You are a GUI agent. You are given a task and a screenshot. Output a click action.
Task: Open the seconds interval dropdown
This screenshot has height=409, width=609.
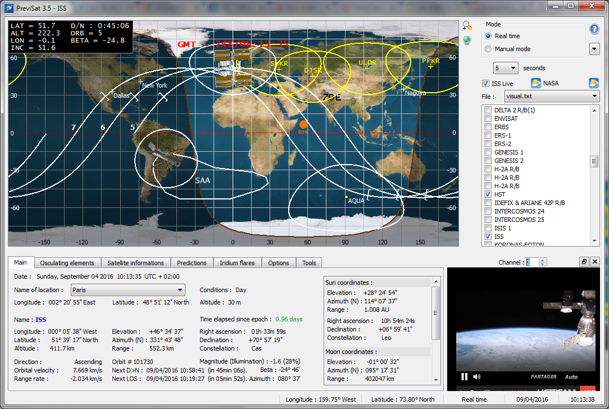(x=506, y=68)
